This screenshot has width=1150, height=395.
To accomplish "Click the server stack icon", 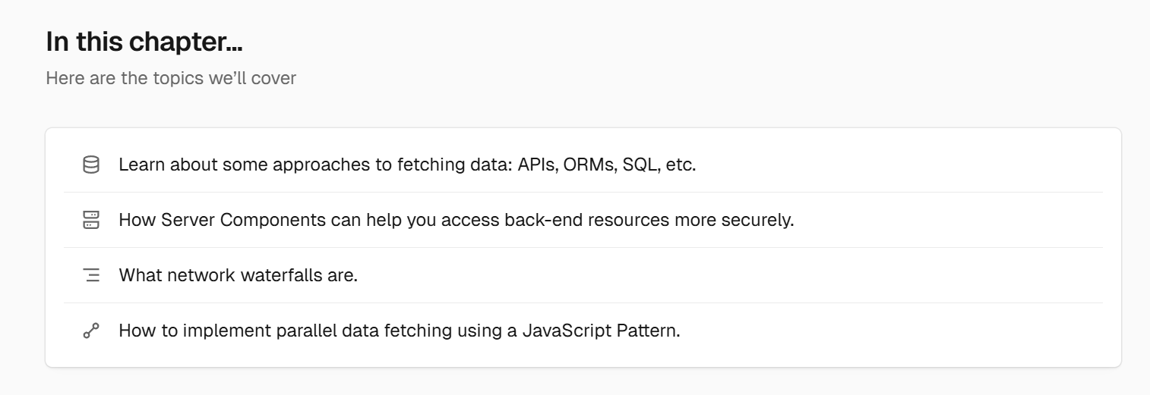I will [91, 220].
